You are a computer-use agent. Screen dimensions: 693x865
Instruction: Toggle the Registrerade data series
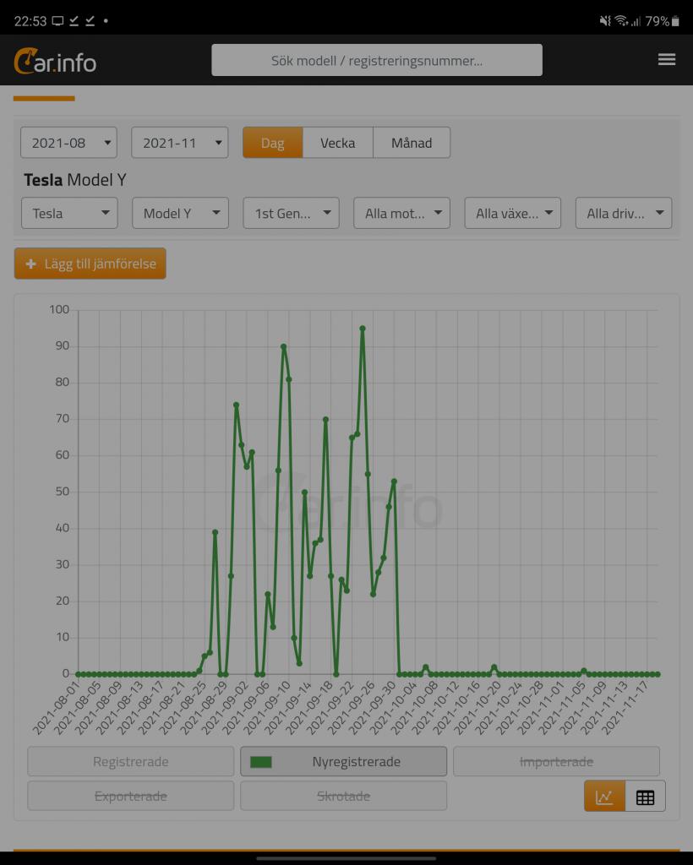[131, 761]
